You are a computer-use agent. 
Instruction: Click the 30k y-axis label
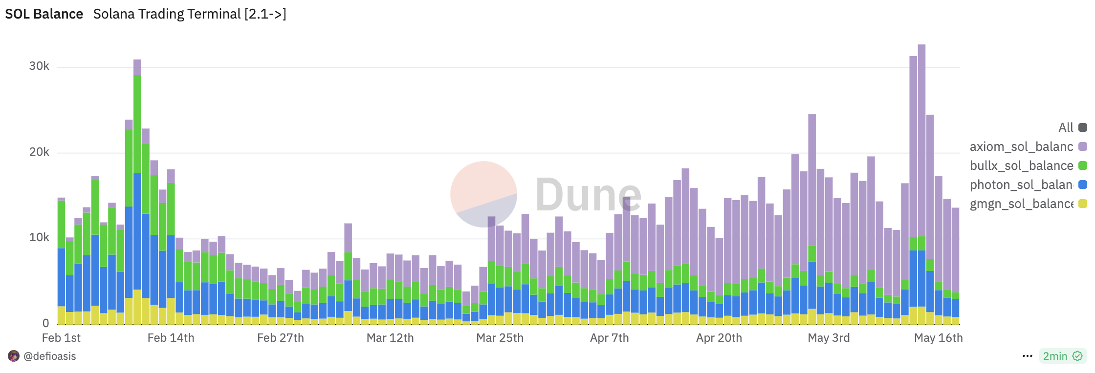(39, 66)
